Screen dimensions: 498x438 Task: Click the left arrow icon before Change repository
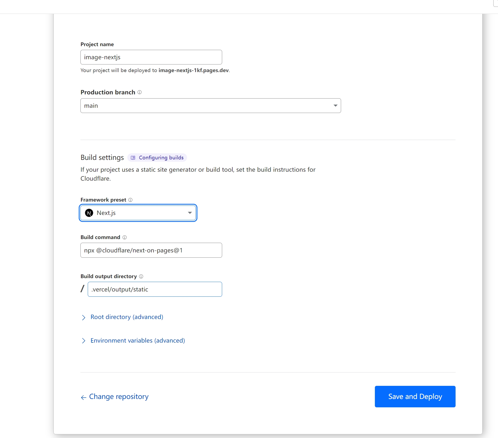tap(84, 397)
